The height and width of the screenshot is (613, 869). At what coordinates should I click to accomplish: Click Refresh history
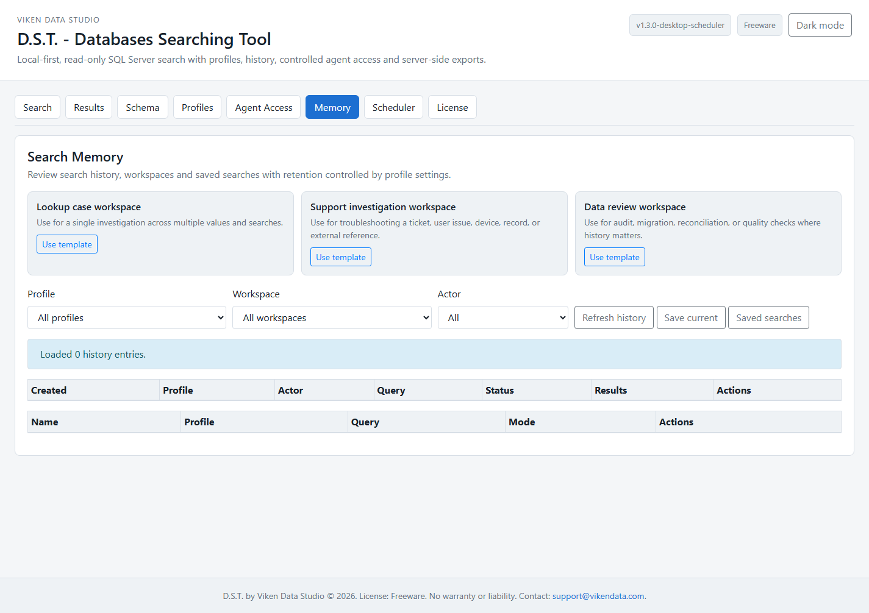[614, 317]
